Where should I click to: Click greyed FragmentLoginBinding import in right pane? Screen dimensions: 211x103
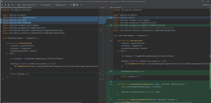tap(143, 28)
